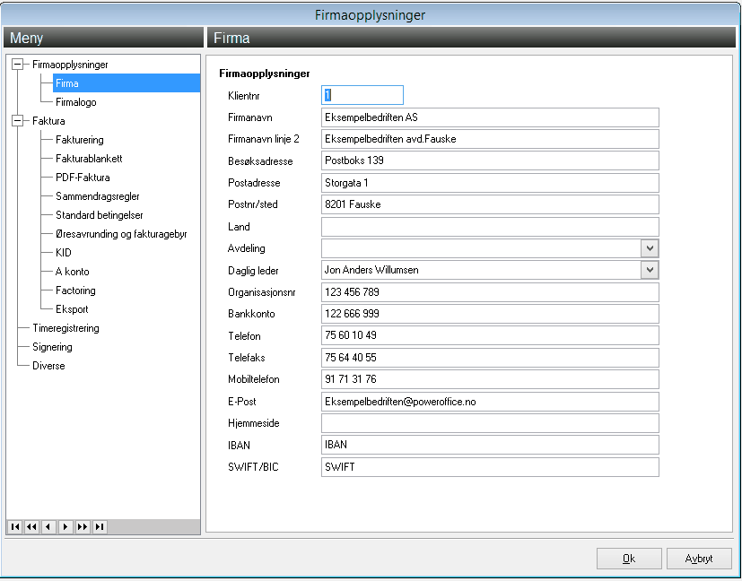Open Timeregistrering section
Screen dimensions: 742x581
(65, 328)
